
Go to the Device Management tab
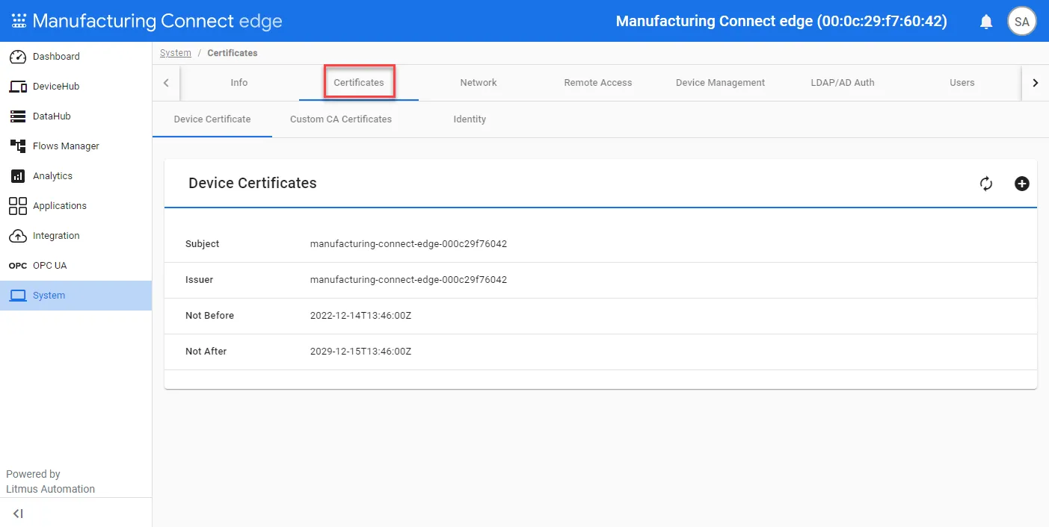[x=720, y=83]
